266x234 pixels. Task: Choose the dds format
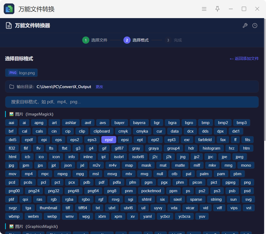tap(205, 131)
